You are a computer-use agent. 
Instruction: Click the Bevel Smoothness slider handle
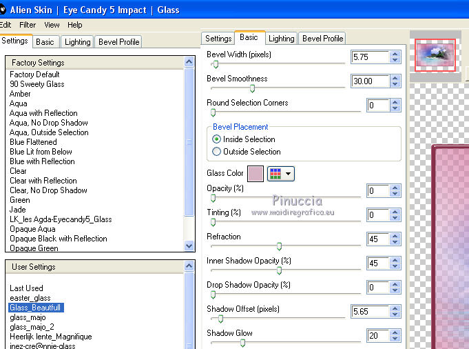point(253,88)
